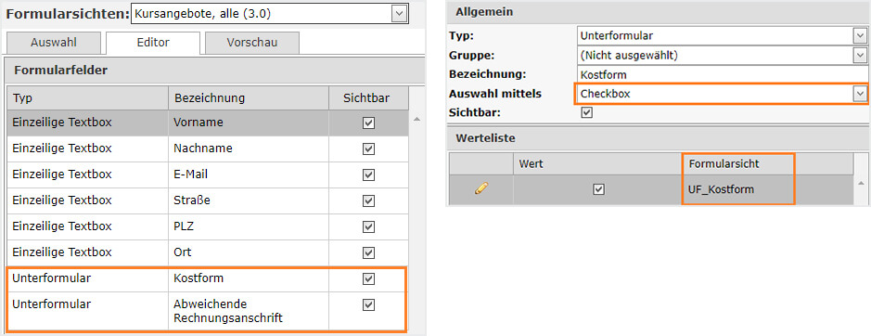The height and width of the screenshot is (336, 871).
Task: Click the pencil edit icon in Werteliste
Action: point(481,189)
